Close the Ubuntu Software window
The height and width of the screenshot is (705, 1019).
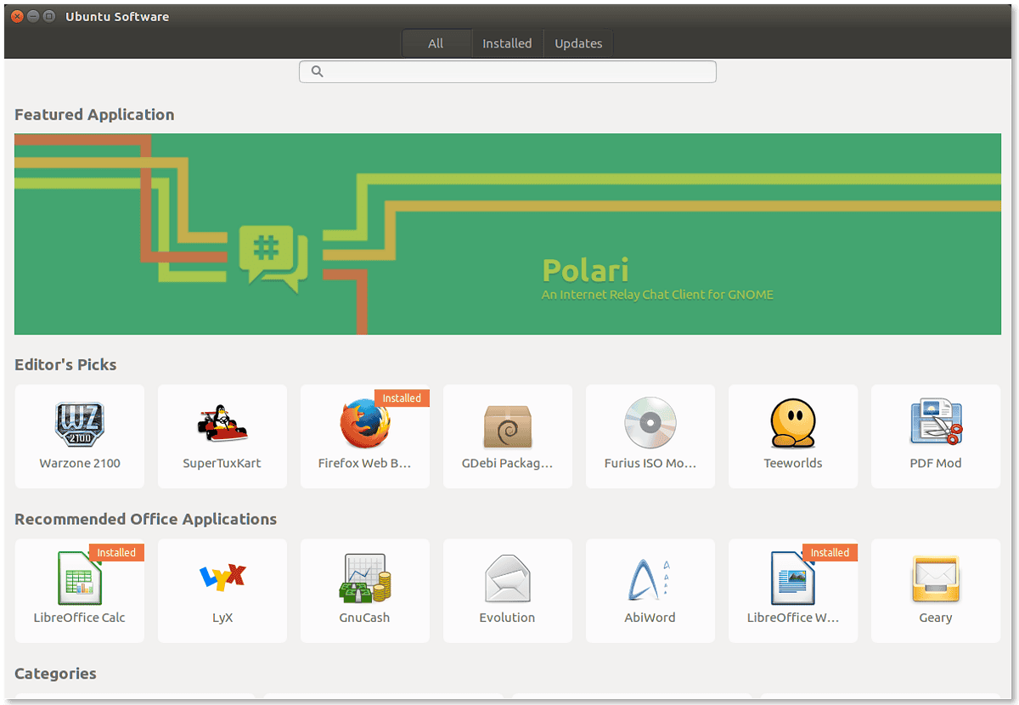(16, 16)
